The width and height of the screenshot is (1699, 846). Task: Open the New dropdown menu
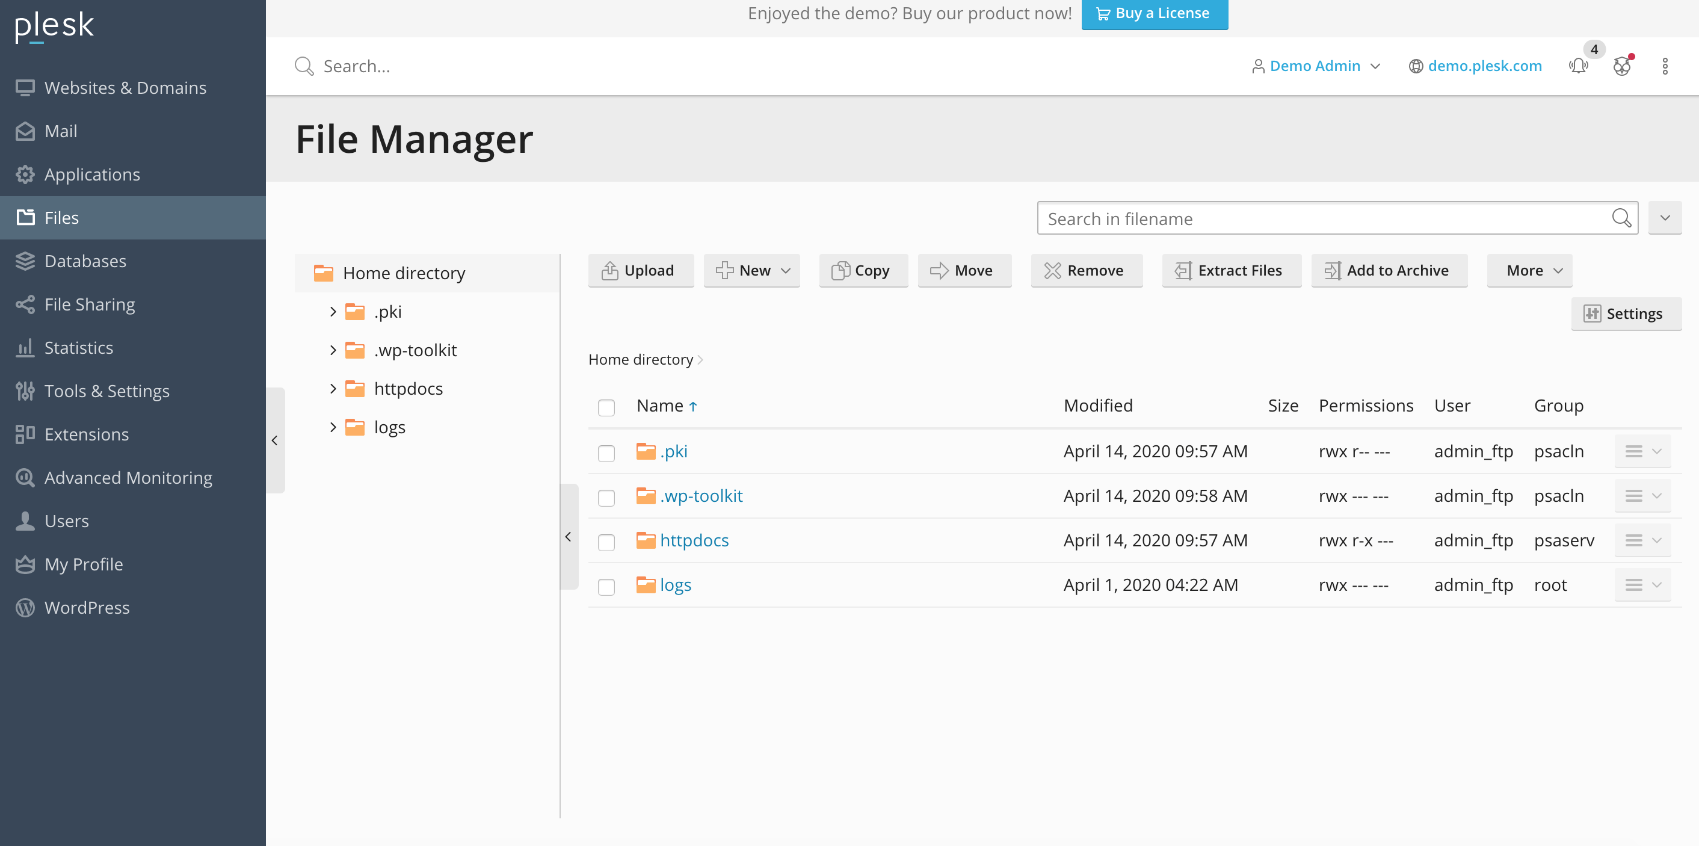pos(751,270)
